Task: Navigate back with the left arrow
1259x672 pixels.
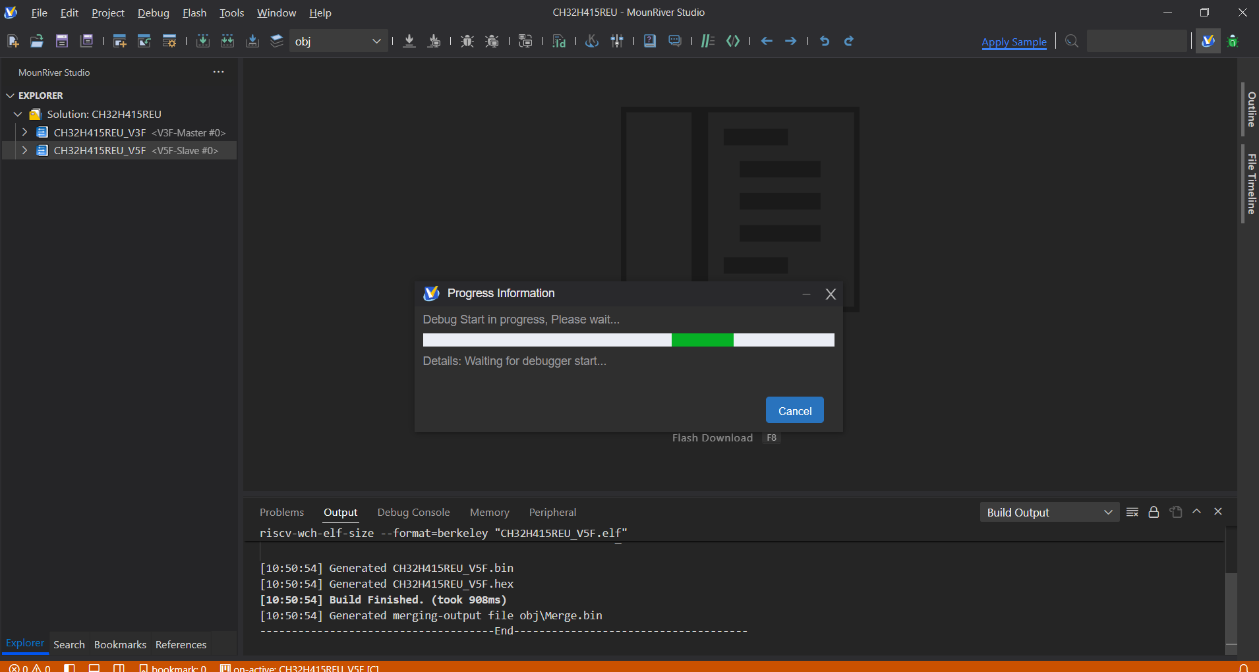Action: pyautogui.click(x=767, y=41)
